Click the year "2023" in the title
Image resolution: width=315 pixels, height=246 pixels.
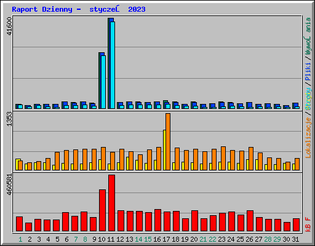pos(137,9)
